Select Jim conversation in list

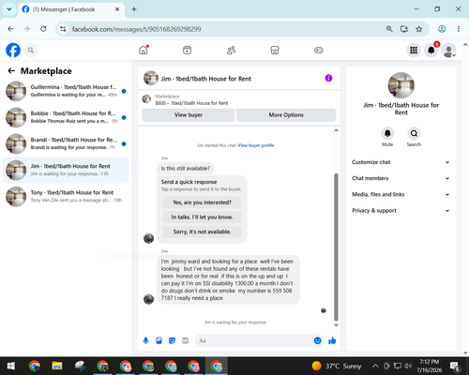pyautogui.click(x=66, y=170)
